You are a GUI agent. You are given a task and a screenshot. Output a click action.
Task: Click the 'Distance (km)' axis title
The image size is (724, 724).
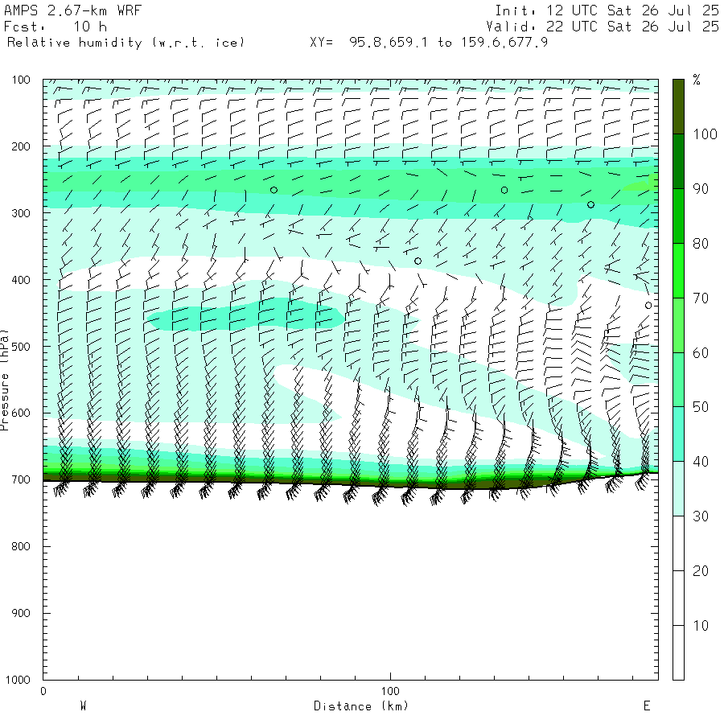[361, 706]
